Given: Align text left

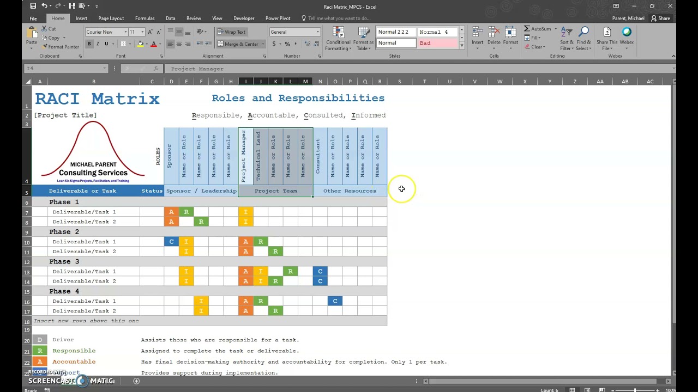Looking at the screenshot, I should pyautogui.click(x=171, y=44).
